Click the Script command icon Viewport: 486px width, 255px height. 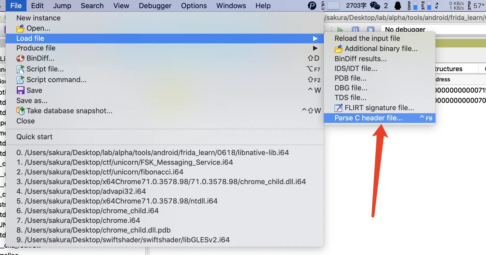(20, 80)
